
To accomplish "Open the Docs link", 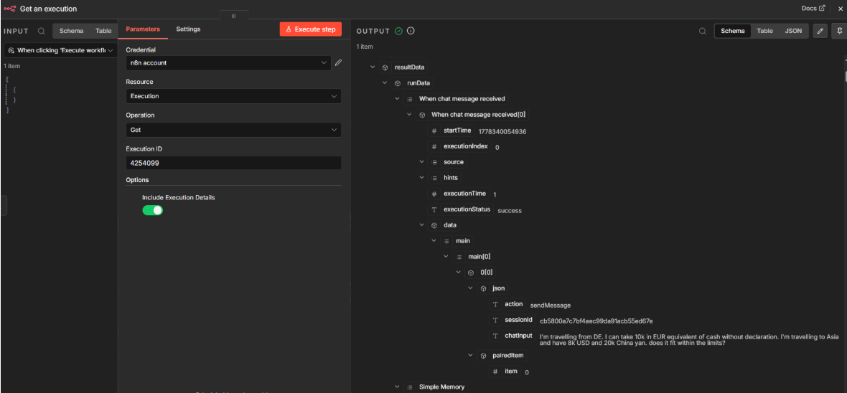I will pyautogui.click(x=813, y=8).
